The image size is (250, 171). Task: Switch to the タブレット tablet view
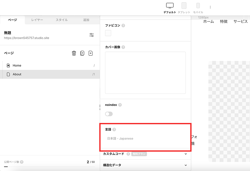coord(184,8)
